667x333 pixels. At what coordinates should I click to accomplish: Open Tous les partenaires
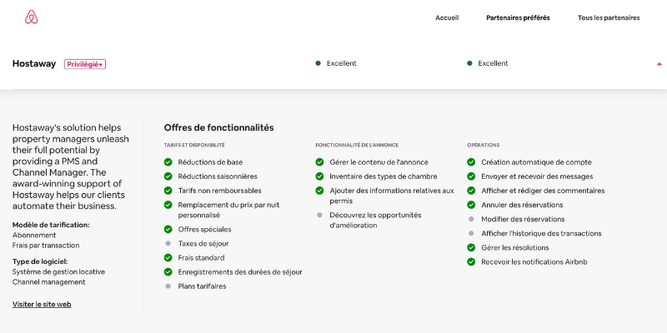coord(609,17)
